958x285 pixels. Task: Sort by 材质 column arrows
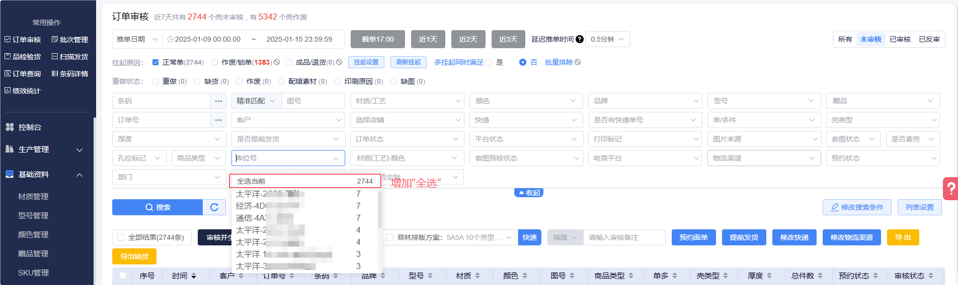point(477,276)
